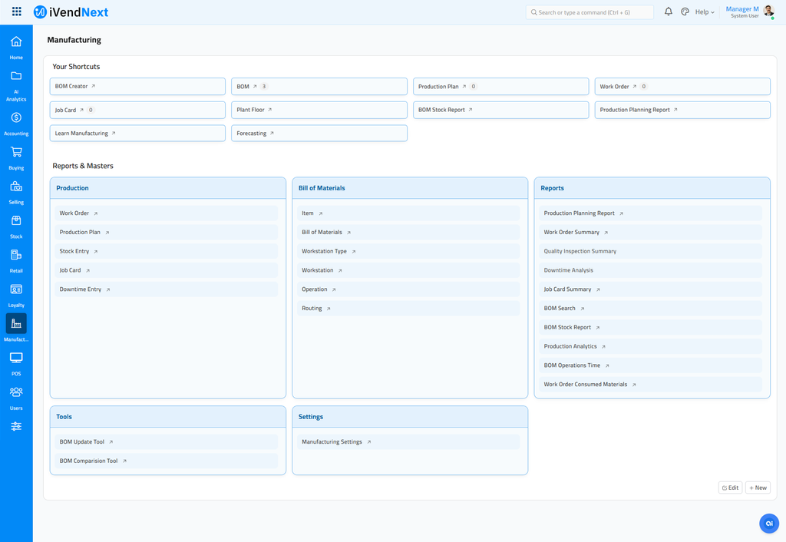Select Manufacturing icon in sidebar
786x542 pixels.
point(16,324)
